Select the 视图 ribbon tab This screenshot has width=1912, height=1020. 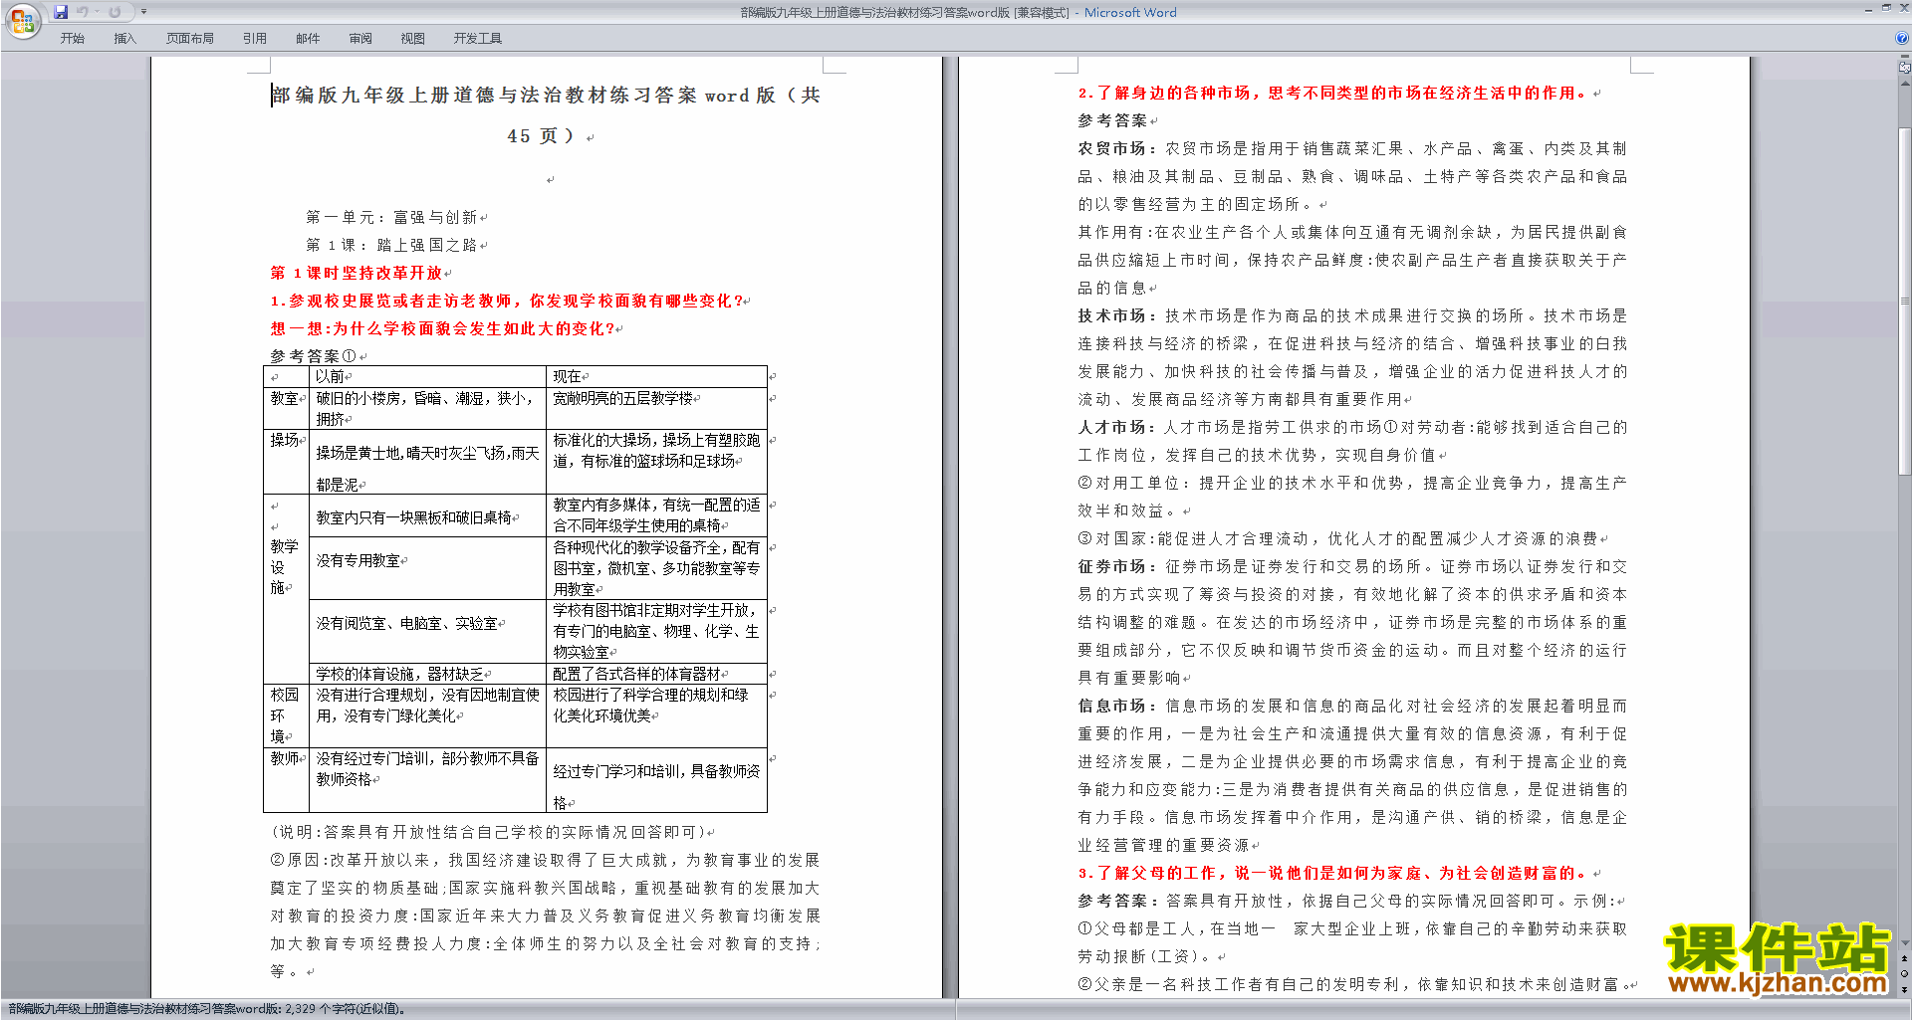point(413,39)
